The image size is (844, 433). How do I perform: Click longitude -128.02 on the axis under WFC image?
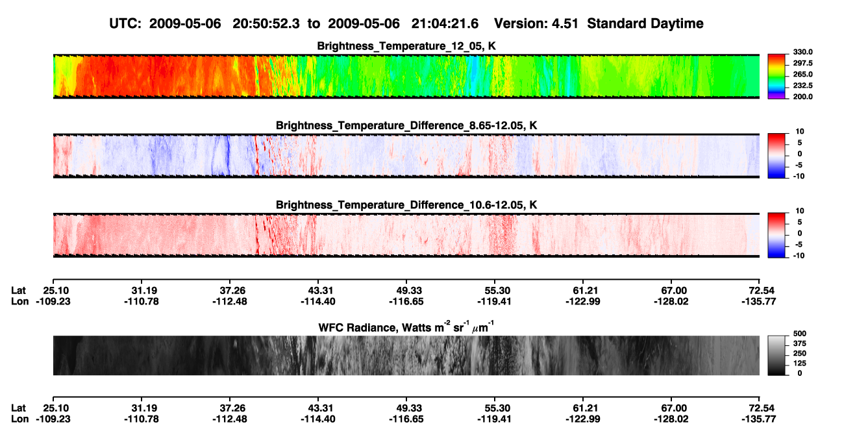[x=671, y=419]
